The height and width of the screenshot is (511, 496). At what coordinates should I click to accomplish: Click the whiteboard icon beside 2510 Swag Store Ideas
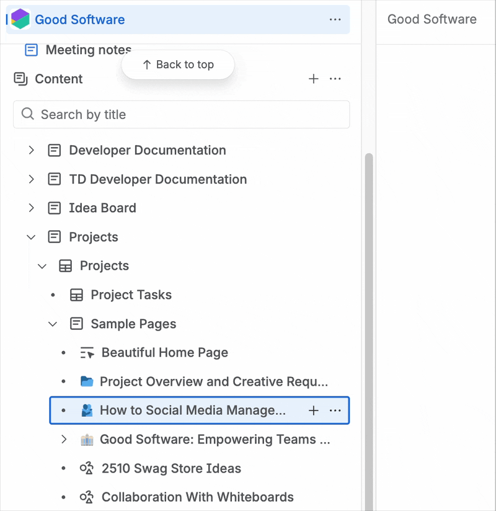point(87,468)
